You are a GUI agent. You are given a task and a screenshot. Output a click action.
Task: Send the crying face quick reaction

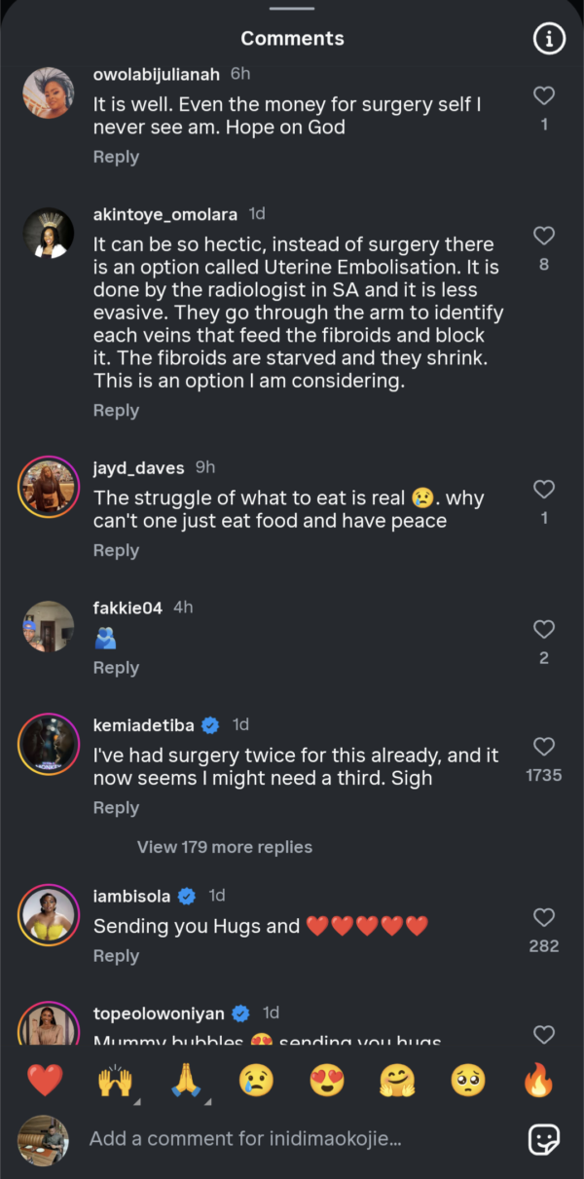coord(256,1080)
